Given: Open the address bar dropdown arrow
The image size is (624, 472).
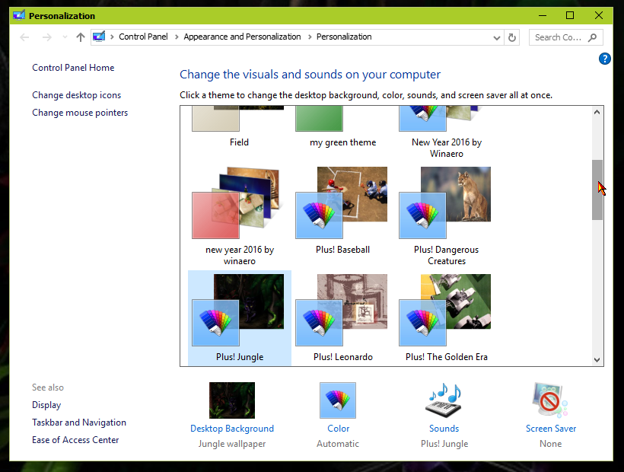Looking at the screenshot, I should click(496, 37).
